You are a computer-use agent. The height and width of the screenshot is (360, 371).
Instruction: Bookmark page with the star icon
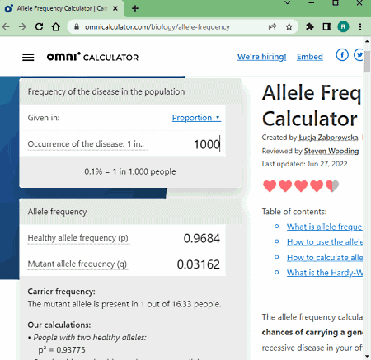pyautogui.click(x=289, y=27)
